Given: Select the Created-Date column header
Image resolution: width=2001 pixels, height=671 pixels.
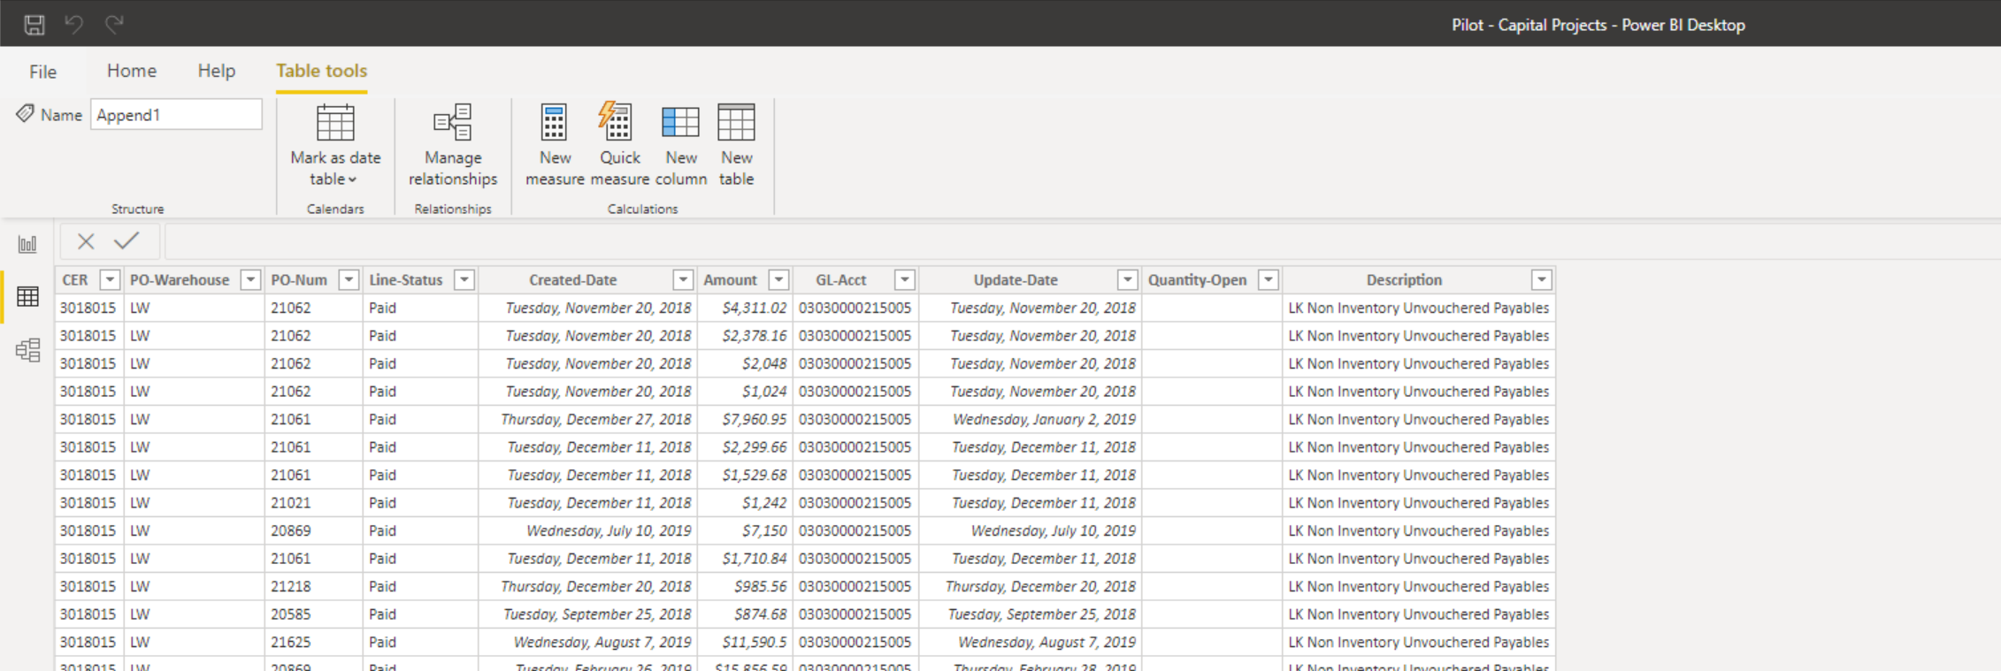Looking at the screenshot, I should tap(573, 280).
